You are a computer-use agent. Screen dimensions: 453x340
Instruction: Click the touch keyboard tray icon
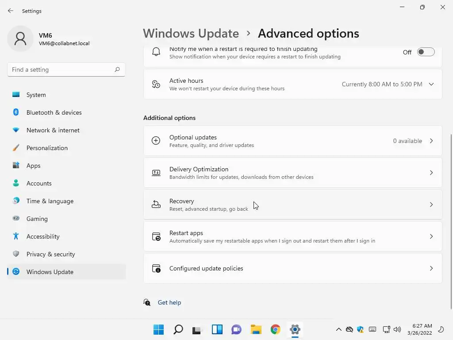(372, 329)
